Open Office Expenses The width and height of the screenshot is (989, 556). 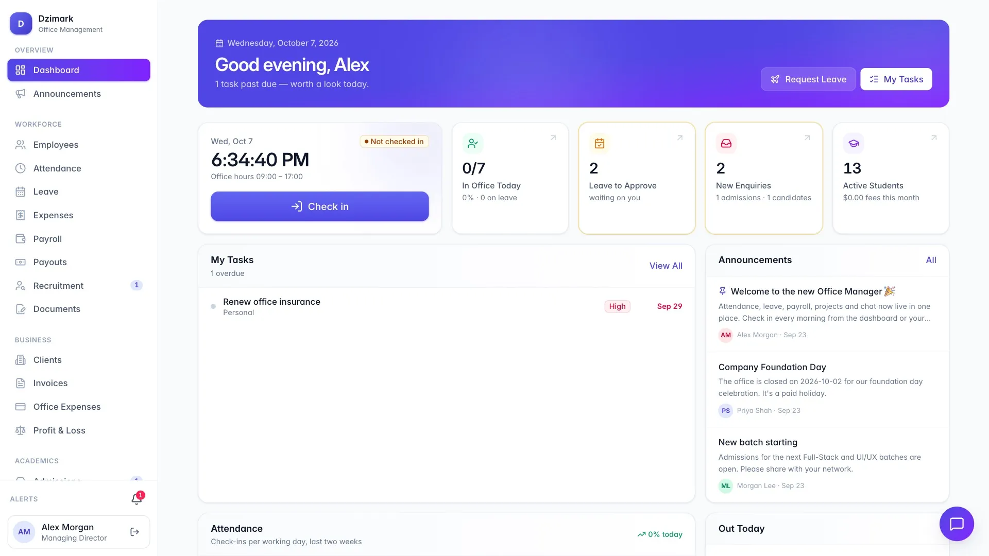pos(79,407)
